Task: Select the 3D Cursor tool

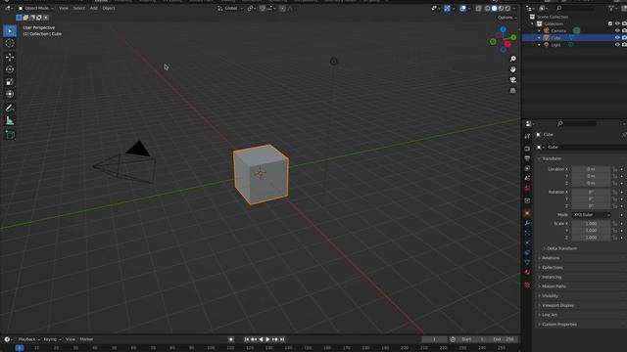Action: [x=10, y=43]
